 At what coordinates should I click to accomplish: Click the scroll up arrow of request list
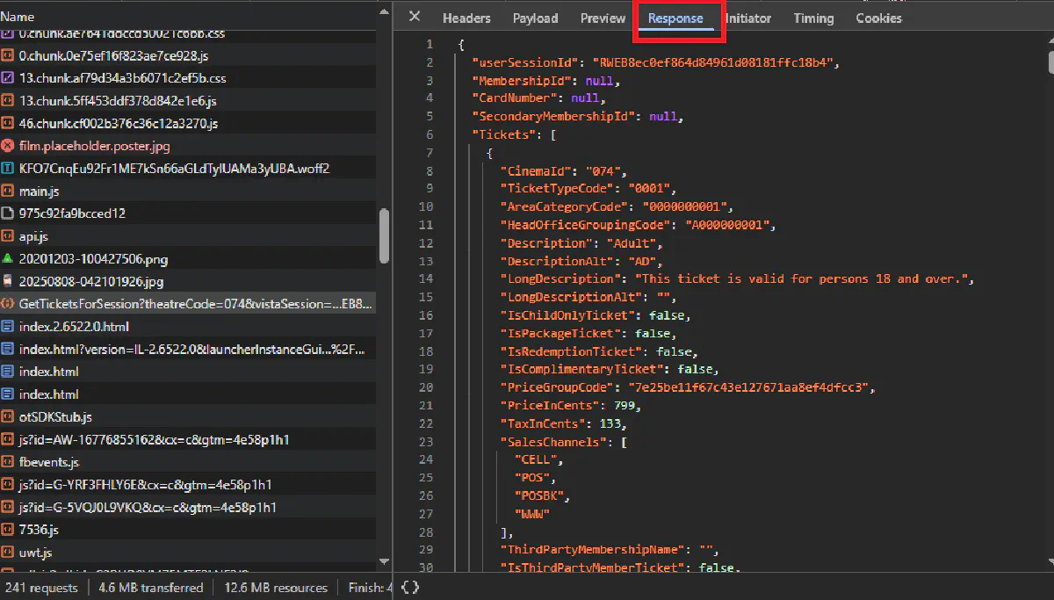pyautogui.click(x=384, y=11)
